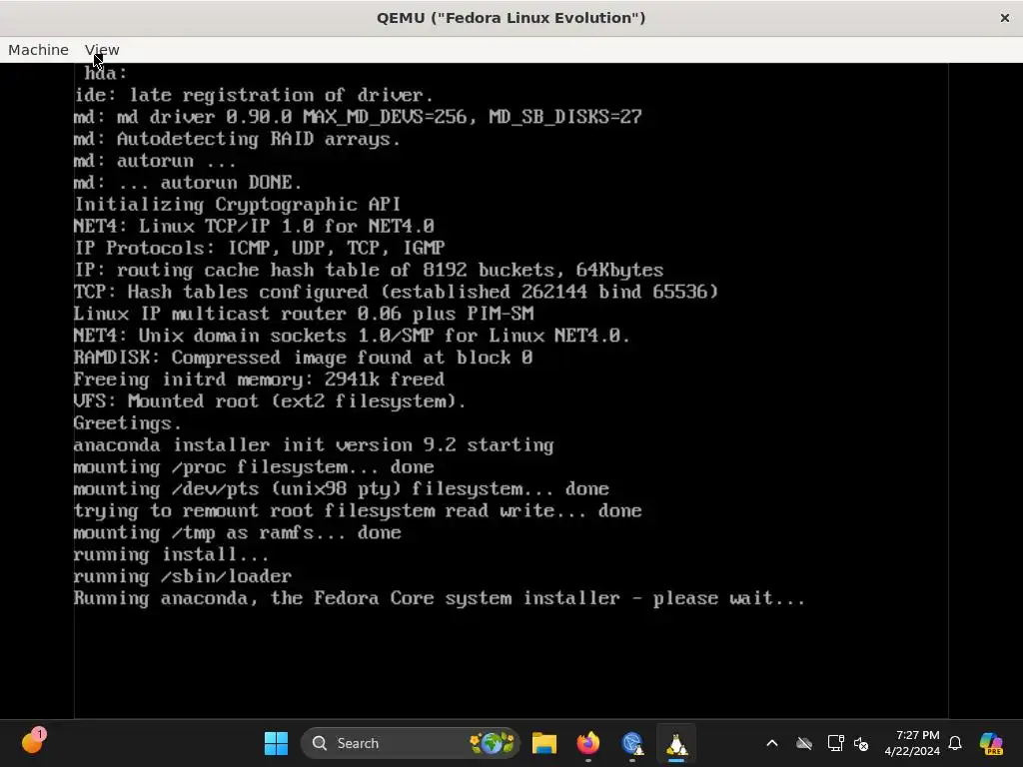This screenshot has width=1023, height=767.
Task: Click 'ide: late registration of driver.'
Action: 253,95
